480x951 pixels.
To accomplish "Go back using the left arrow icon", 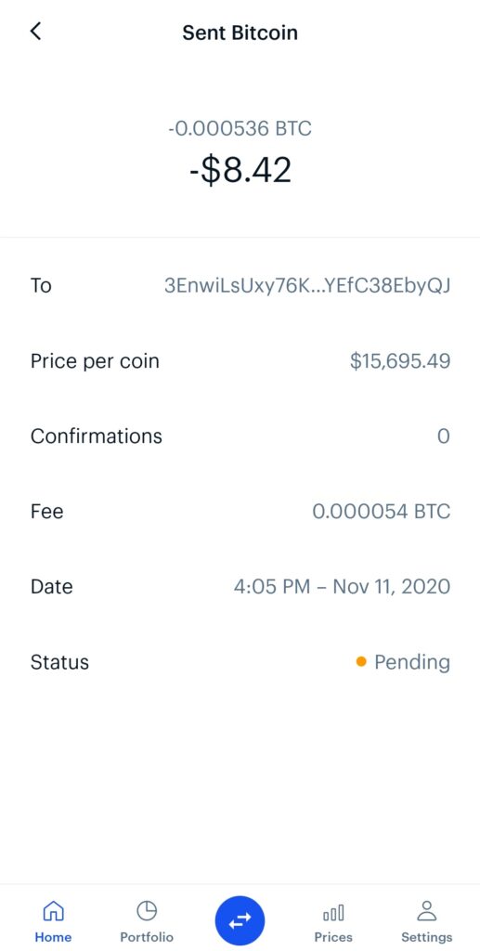I will (36, 32).
